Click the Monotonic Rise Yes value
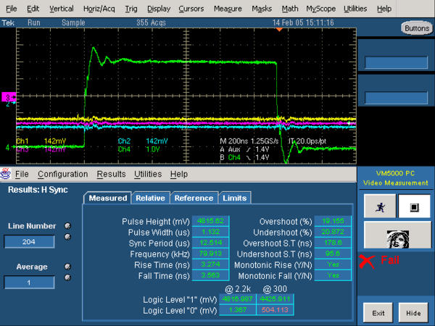This screenshot has width=435, height=326. click(x=333, y=264)
